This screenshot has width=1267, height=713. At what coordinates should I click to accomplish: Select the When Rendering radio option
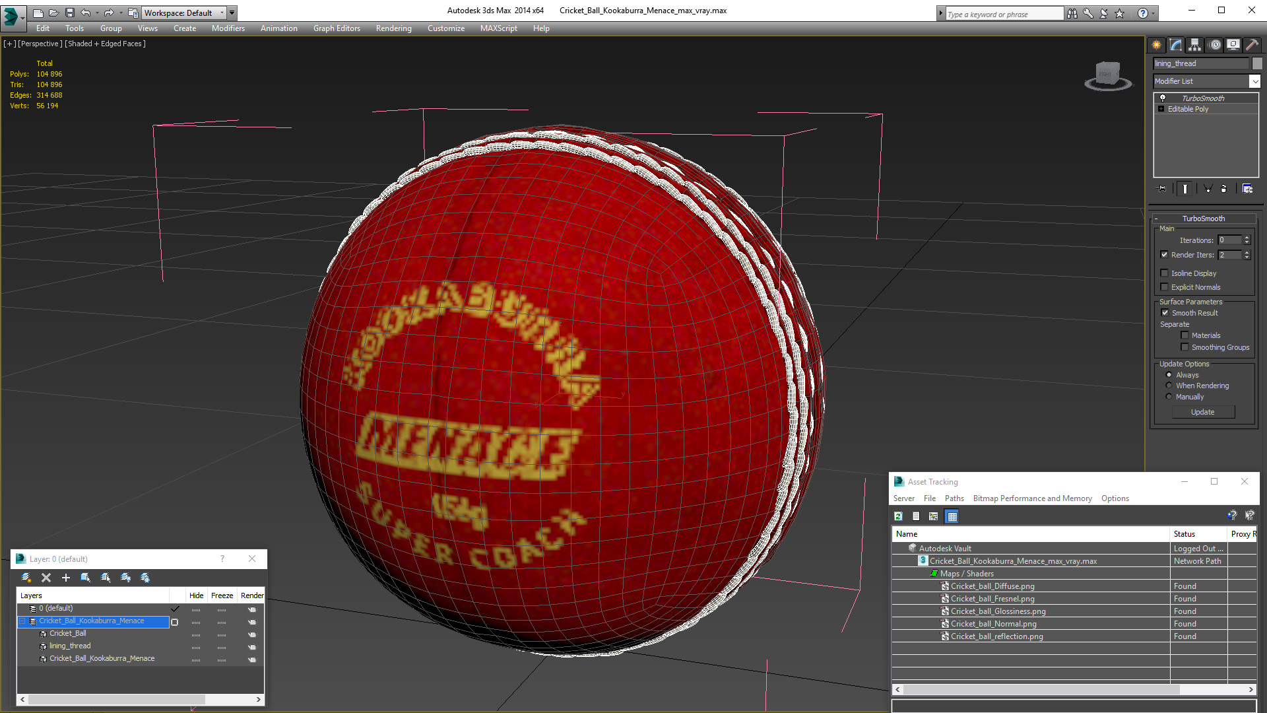pos(1169,386)
